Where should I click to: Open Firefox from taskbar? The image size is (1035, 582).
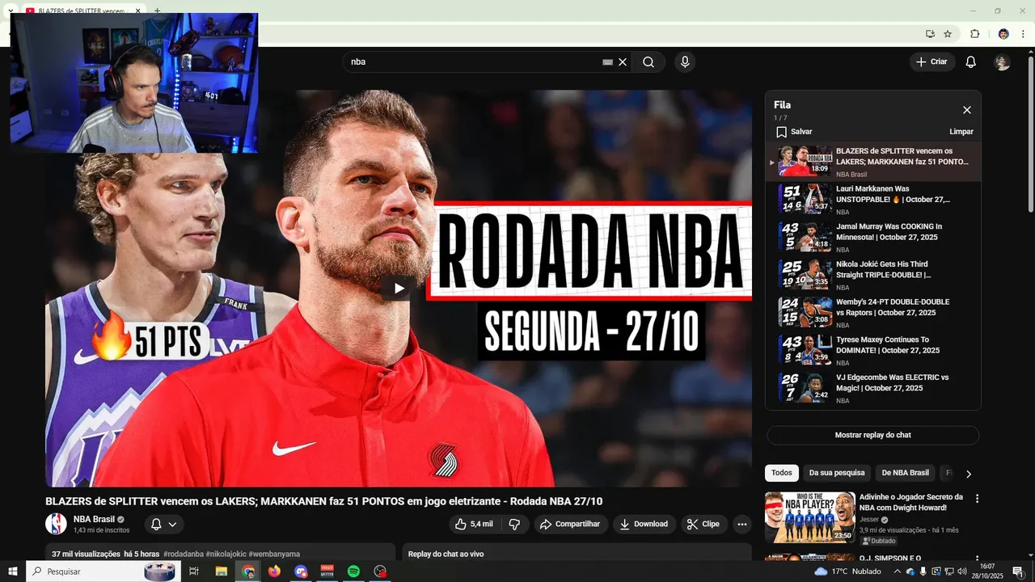coord(274,571)
